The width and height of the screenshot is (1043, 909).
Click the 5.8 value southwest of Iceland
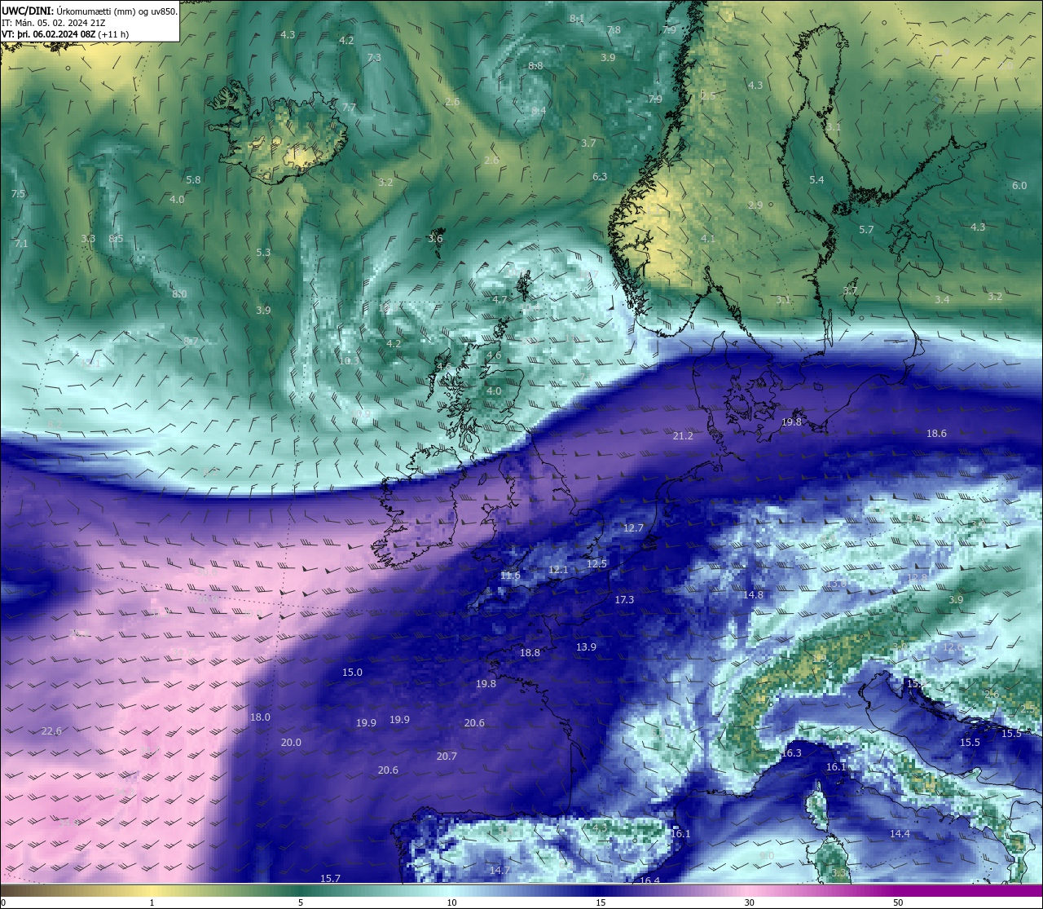(193, 180)
